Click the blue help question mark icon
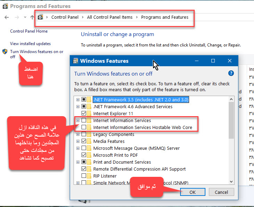Screen dimensions: 254x207 231,73
